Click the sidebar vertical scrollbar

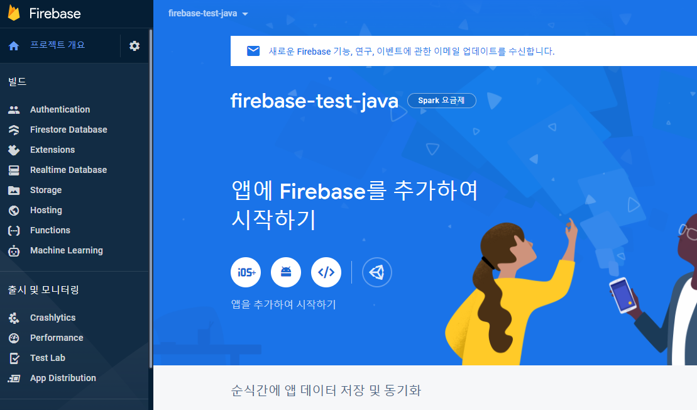click(x=151, y=198)
